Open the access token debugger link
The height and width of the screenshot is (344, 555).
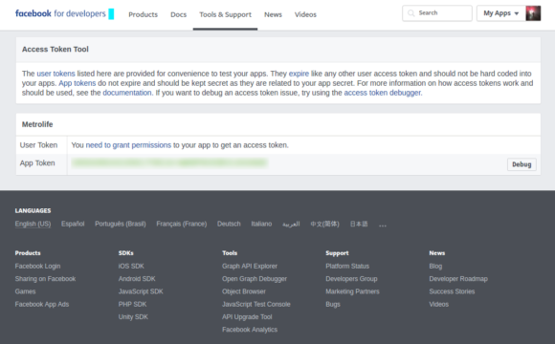382,93
